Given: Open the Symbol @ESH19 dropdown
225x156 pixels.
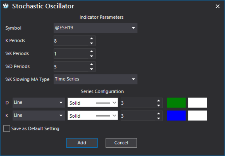Looking at the screenshot, I should pyautogui.click(x=95, y=28).
